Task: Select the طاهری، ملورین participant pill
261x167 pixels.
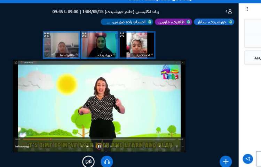Action: tap(173, 22)
